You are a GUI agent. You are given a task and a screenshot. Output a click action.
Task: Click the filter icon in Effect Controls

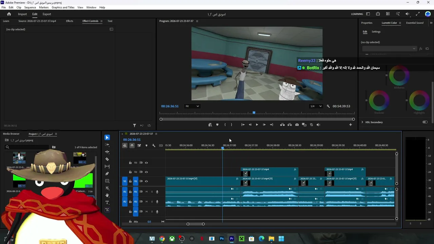coord(134,125)
